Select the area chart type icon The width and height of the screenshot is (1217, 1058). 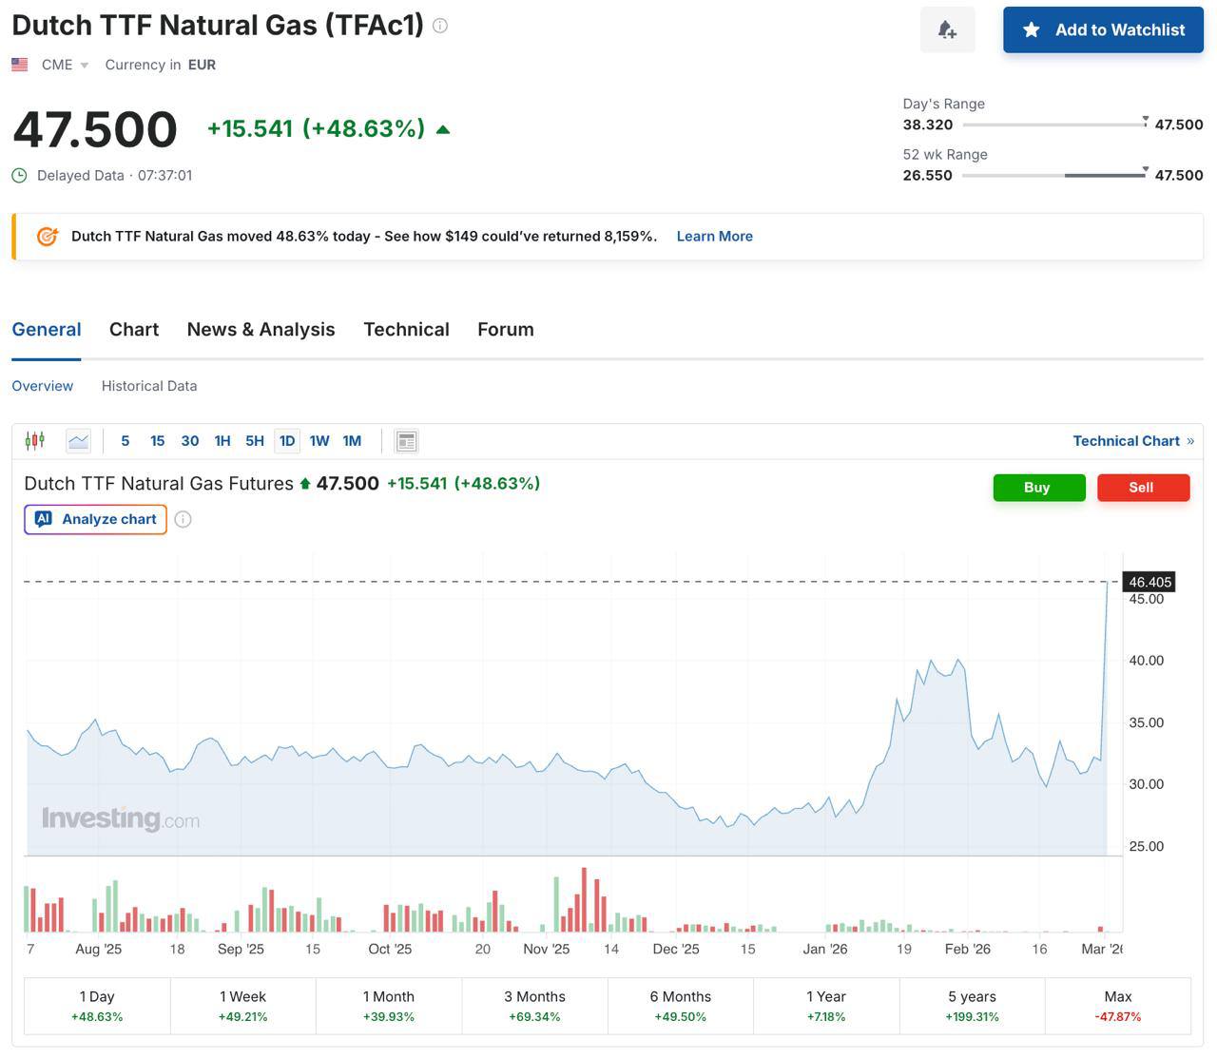point(78,441)
